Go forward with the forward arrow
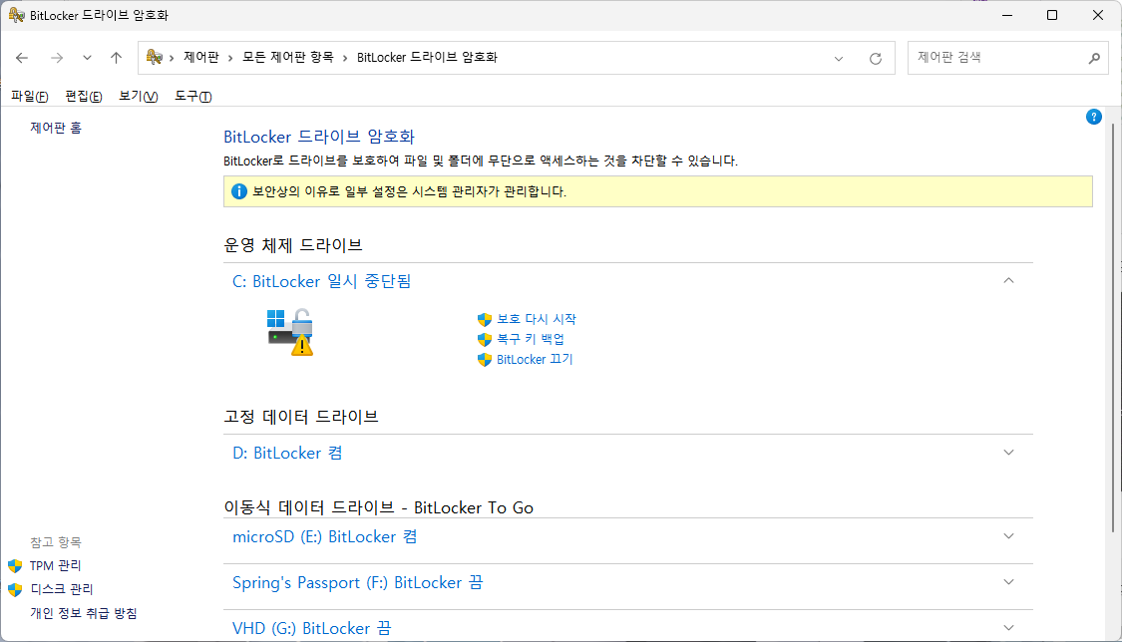 pyautogui.click(x=57, y=58)
